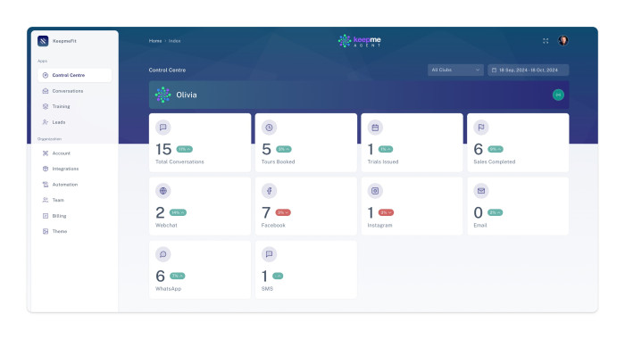The height and width of the screenshot is (339, 625).
Task: Open the date range picker
Action: (529, 70)
